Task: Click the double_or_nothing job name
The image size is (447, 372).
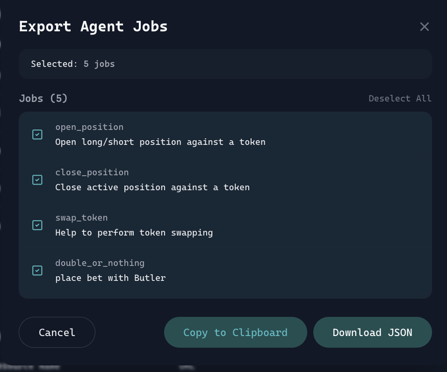Action: pyautogui.click(x=100, y=263)
